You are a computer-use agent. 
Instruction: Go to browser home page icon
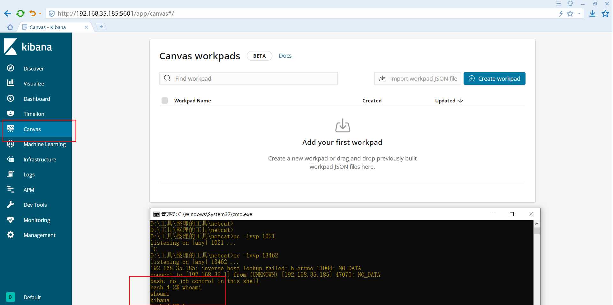[10, 27]
